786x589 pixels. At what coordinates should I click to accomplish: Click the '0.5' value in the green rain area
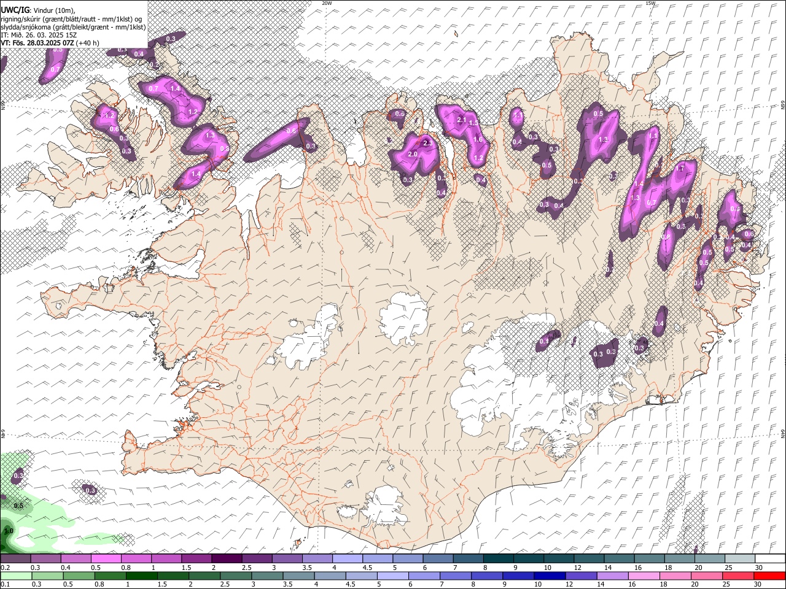tap(18, 506)
